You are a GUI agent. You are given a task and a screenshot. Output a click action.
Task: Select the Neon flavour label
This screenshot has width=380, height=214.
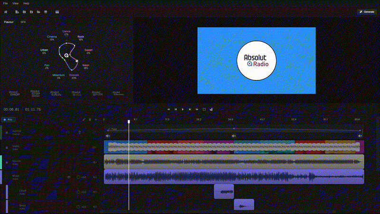86,65
